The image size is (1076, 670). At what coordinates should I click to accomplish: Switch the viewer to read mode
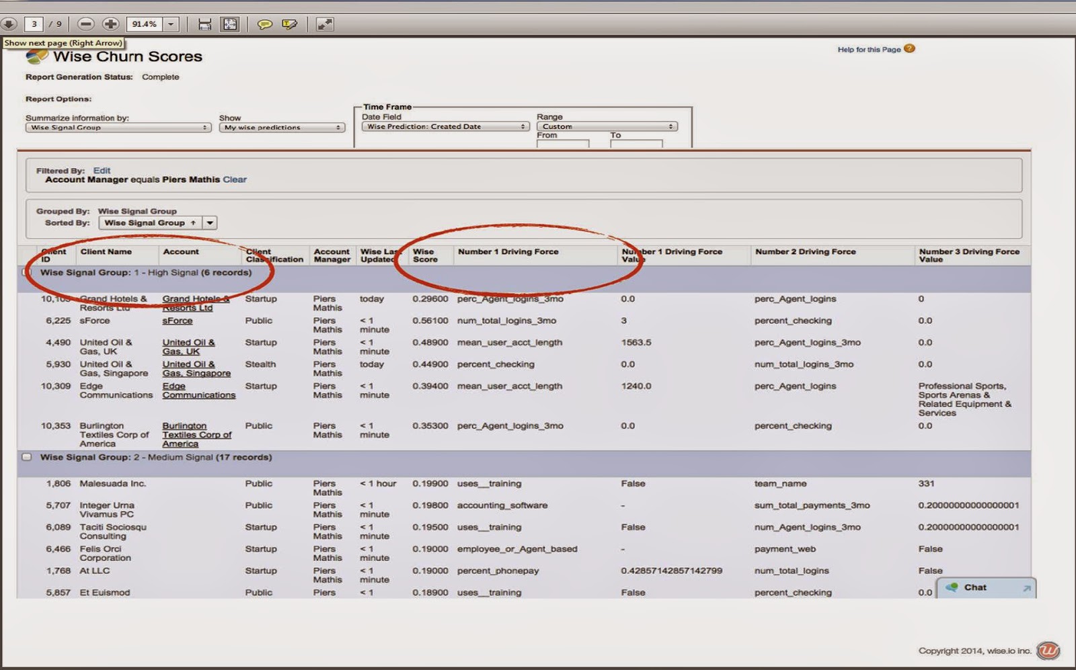pyautogui.click(x=325, y=24)
